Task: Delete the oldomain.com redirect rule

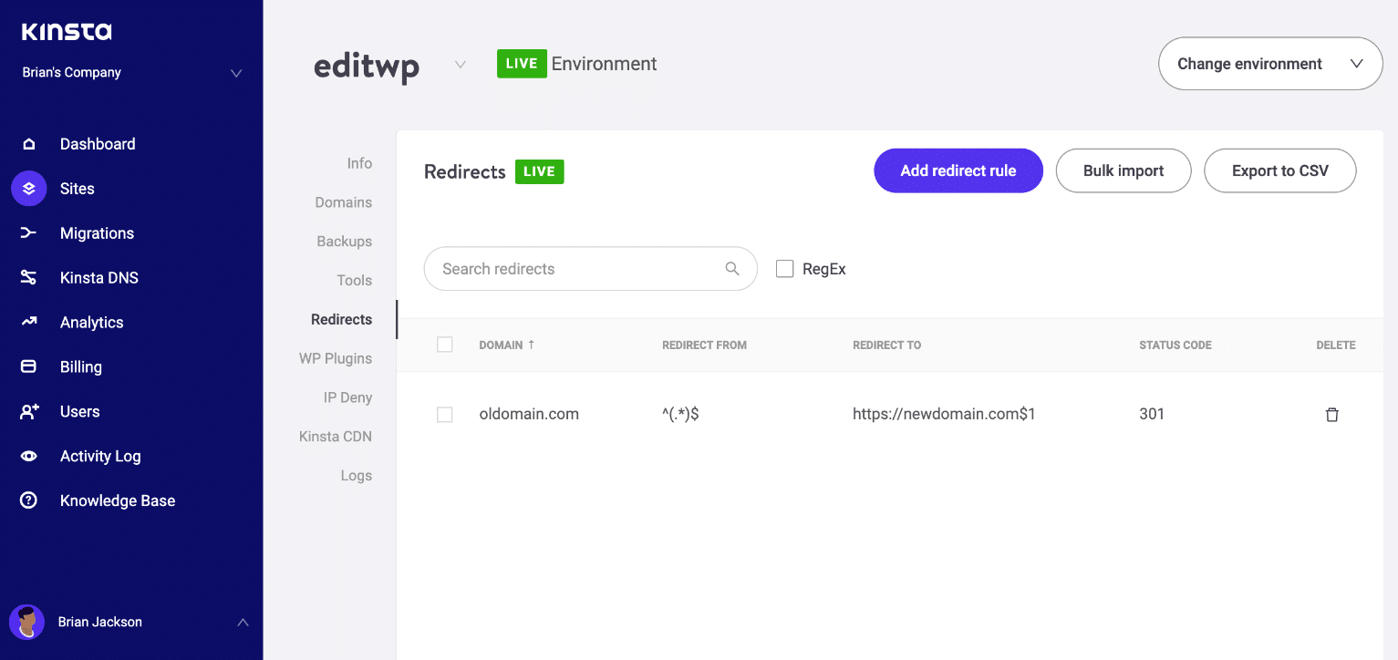Action: tap(1332, 414)
